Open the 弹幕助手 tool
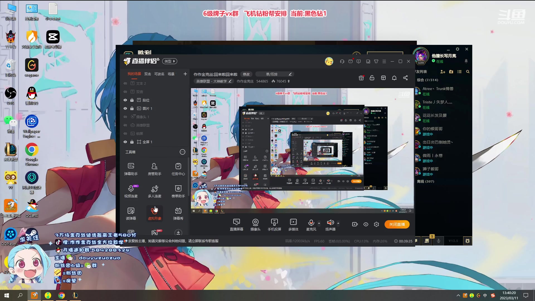This screenshot has width=535, height=301. click(131, 169)
